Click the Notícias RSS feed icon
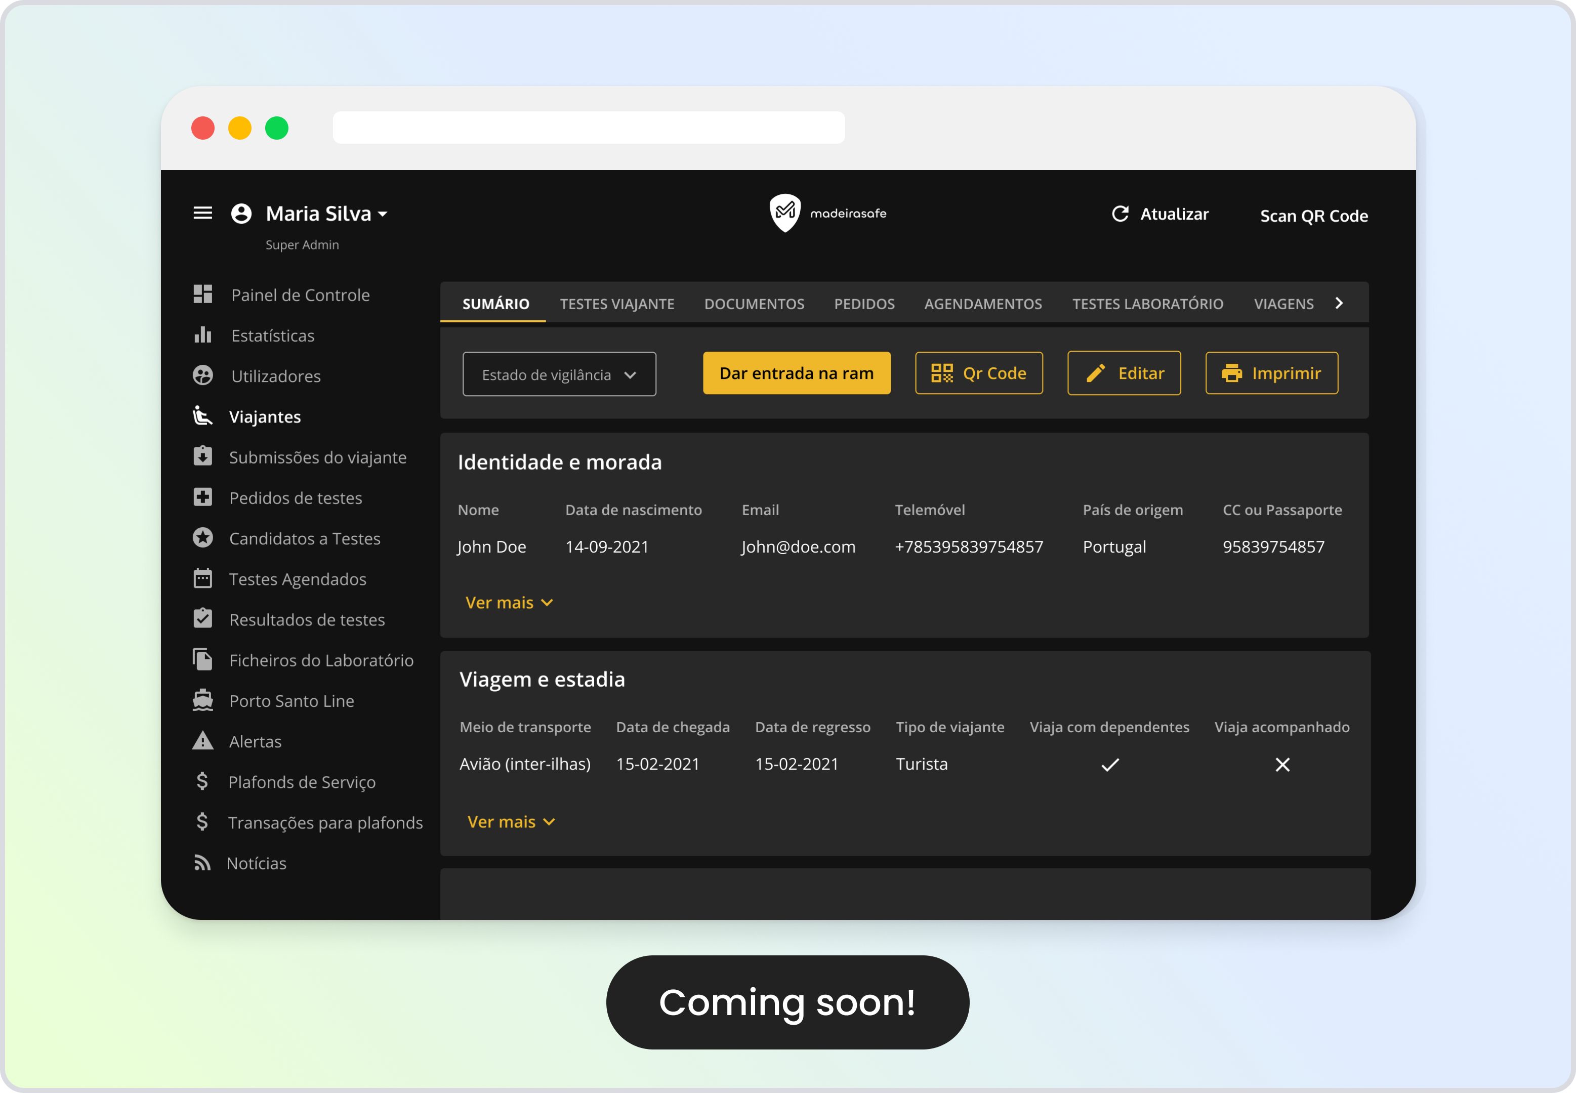This screenshot has width=1576, height=1093. tap(202, 863)
